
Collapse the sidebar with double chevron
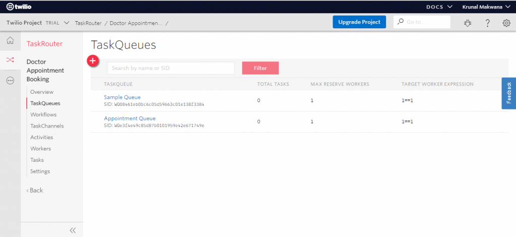(x=73, y=230)
